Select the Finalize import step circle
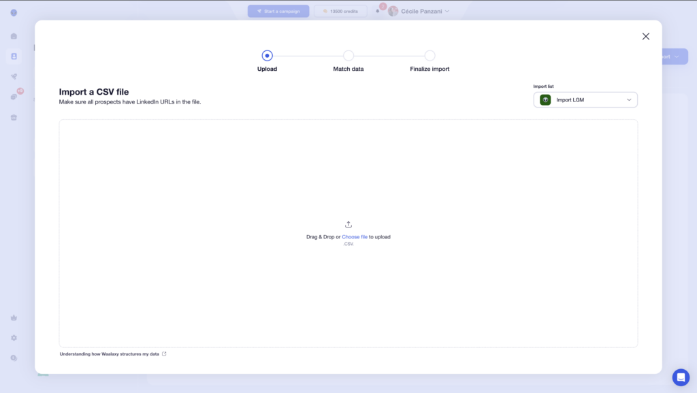The height and width of the screenshot is (393, 697). (429, 55)
